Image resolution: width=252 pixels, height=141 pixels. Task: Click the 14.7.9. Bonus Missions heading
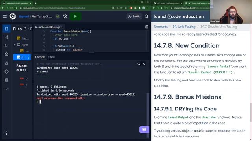click(x=187, y=97)
